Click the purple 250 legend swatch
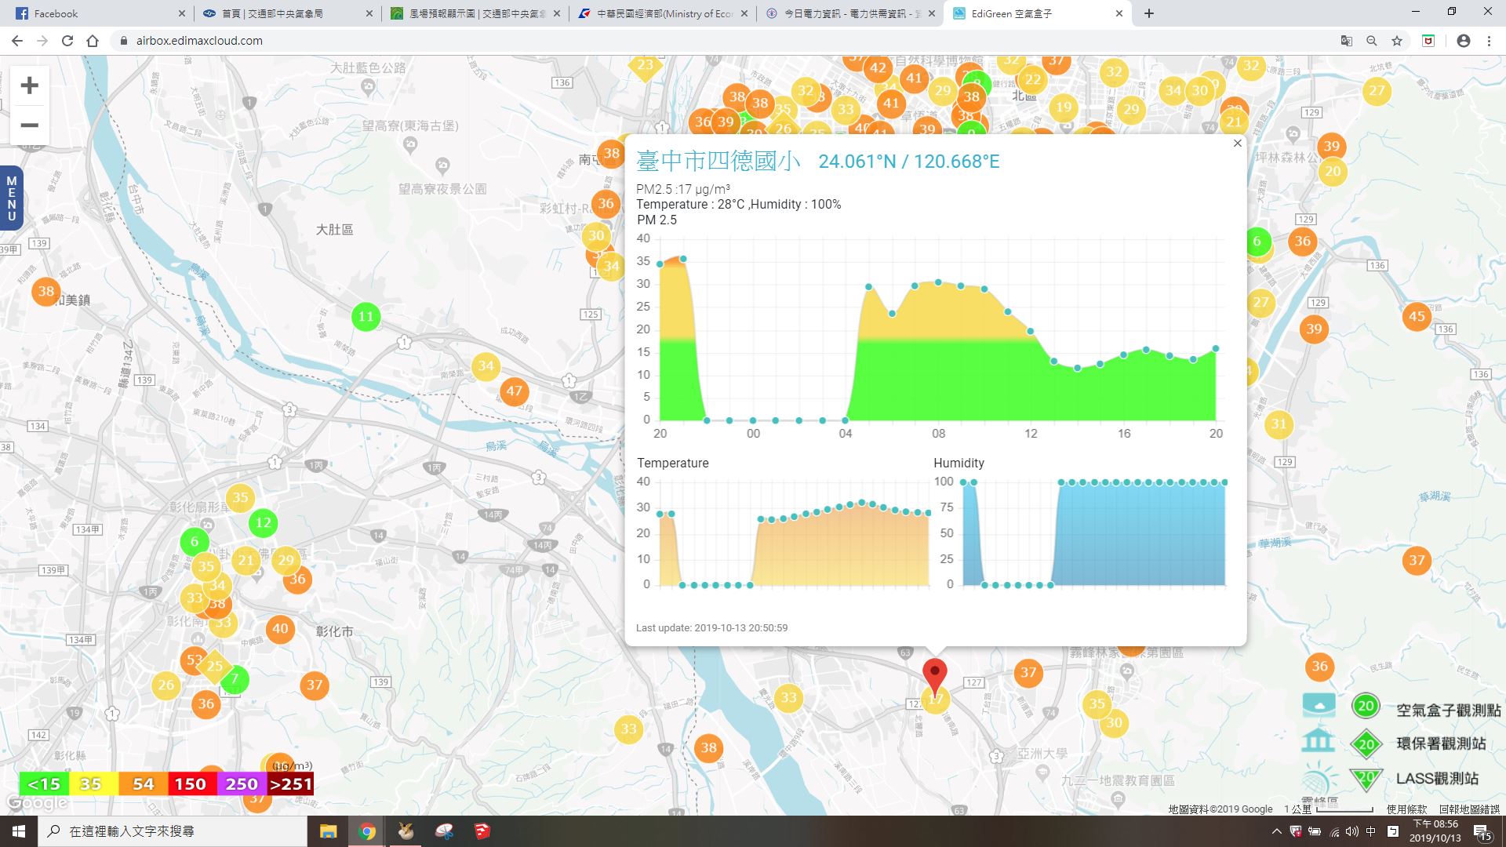 (x=241, y=784)
